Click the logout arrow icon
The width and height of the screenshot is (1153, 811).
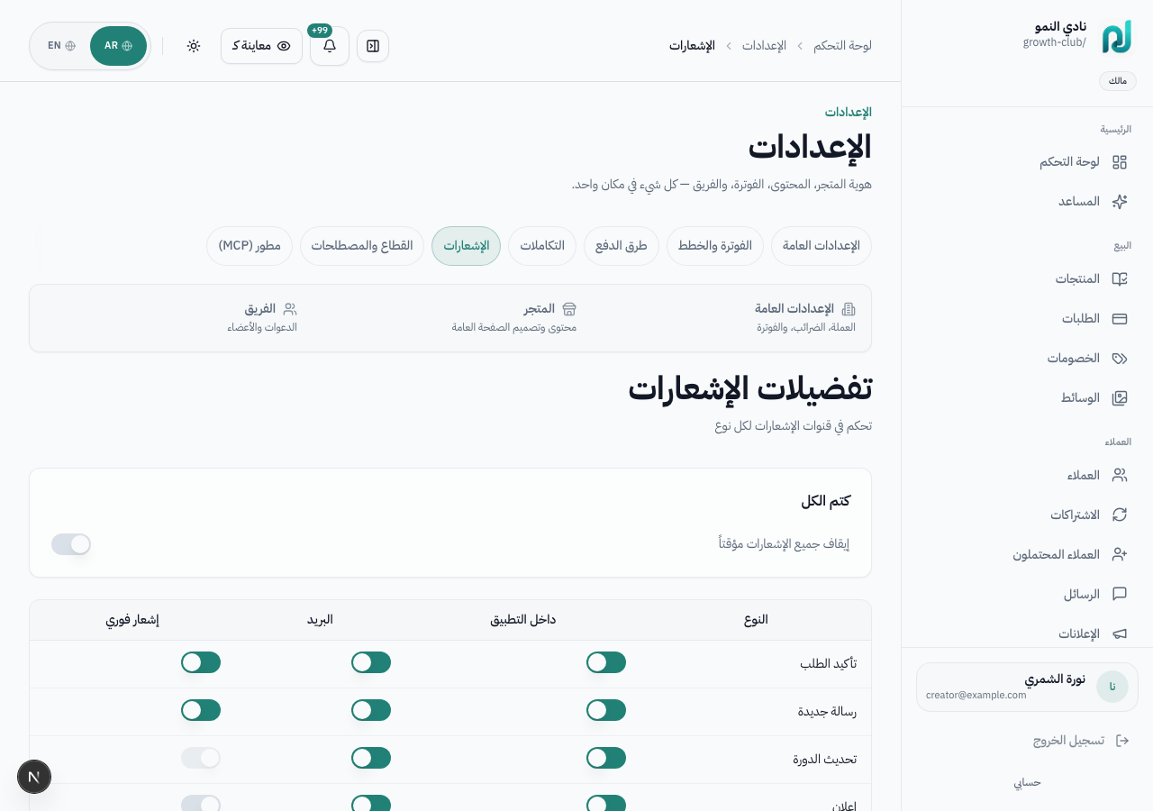pyautogui.click(x=1122, y=741)
